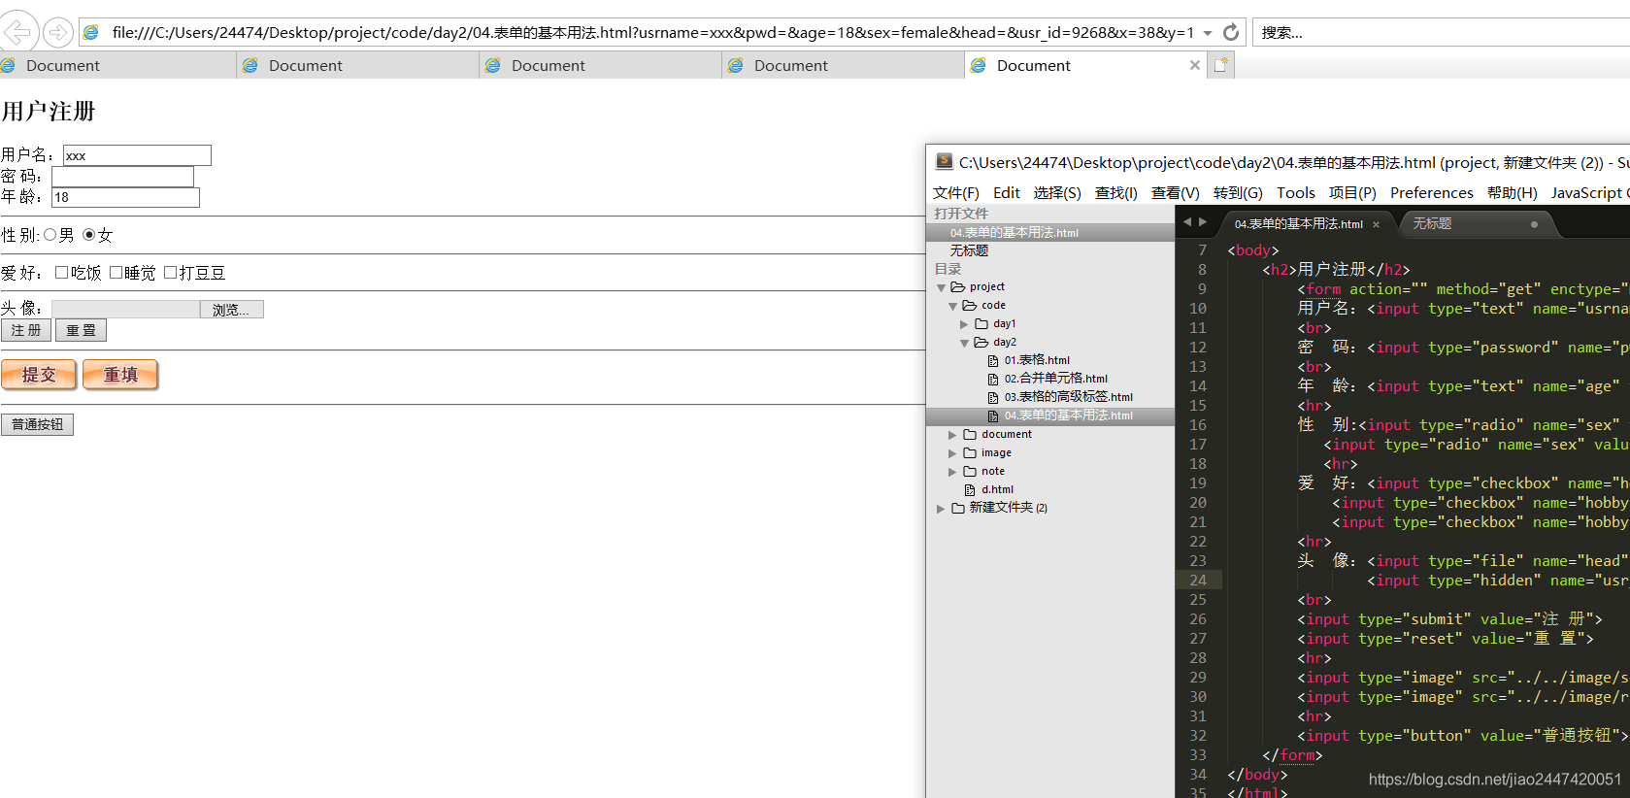Collapse the project folder arrow
The width and height of the screenshot is (1630, 798).
point(941,287)
